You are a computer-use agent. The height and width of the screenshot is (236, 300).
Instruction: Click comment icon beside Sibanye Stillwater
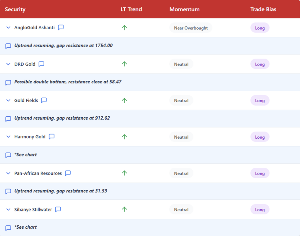tap(58, 209)
